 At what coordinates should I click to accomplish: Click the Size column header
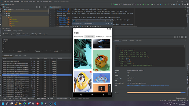click(x=33, y=58)
